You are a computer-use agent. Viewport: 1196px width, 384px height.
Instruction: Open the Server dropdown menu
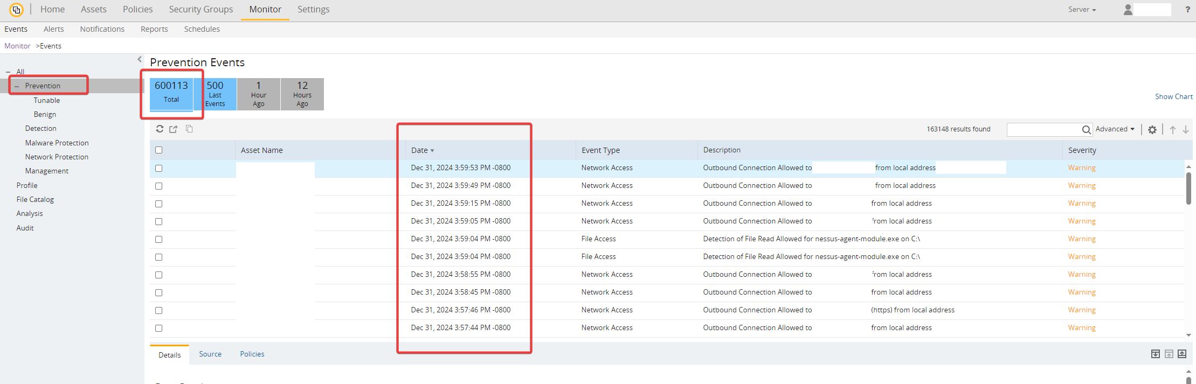[x=1082, y=10]
